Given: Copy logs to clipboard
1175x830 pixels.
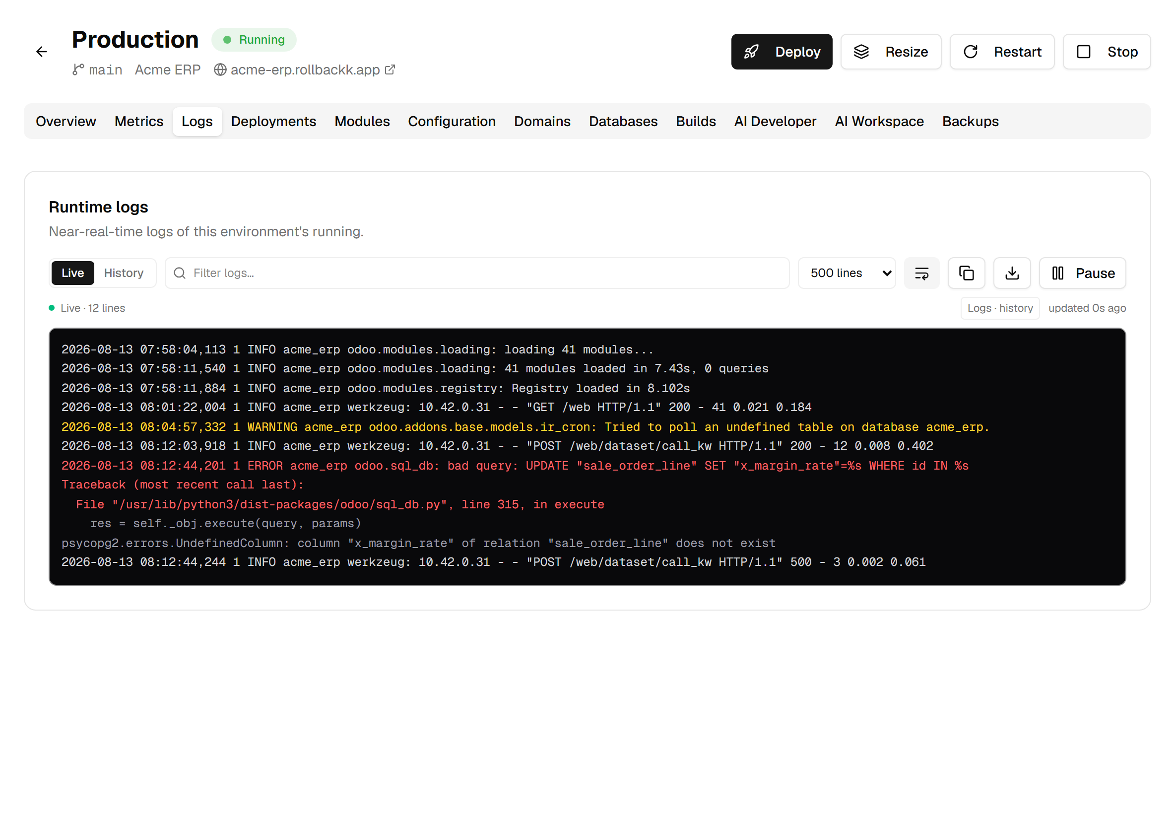Looking at the screenshot, I should pyautogui.click(x=966, y=273).
